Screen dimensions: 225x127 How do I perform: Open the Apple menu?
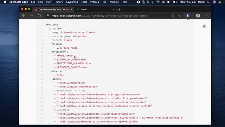click(5, 2)
